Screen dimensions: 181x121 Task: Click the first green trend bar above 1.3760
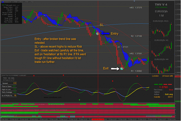click(156, 84)
